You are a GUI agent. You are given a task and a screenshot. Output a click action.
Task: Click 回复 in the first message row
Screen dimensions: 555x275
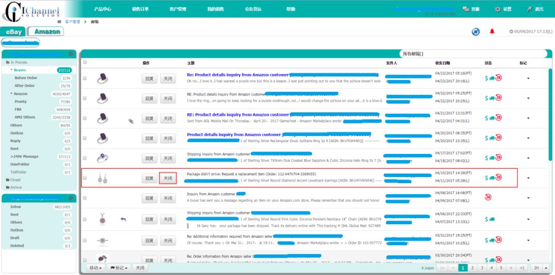[150, 78]
